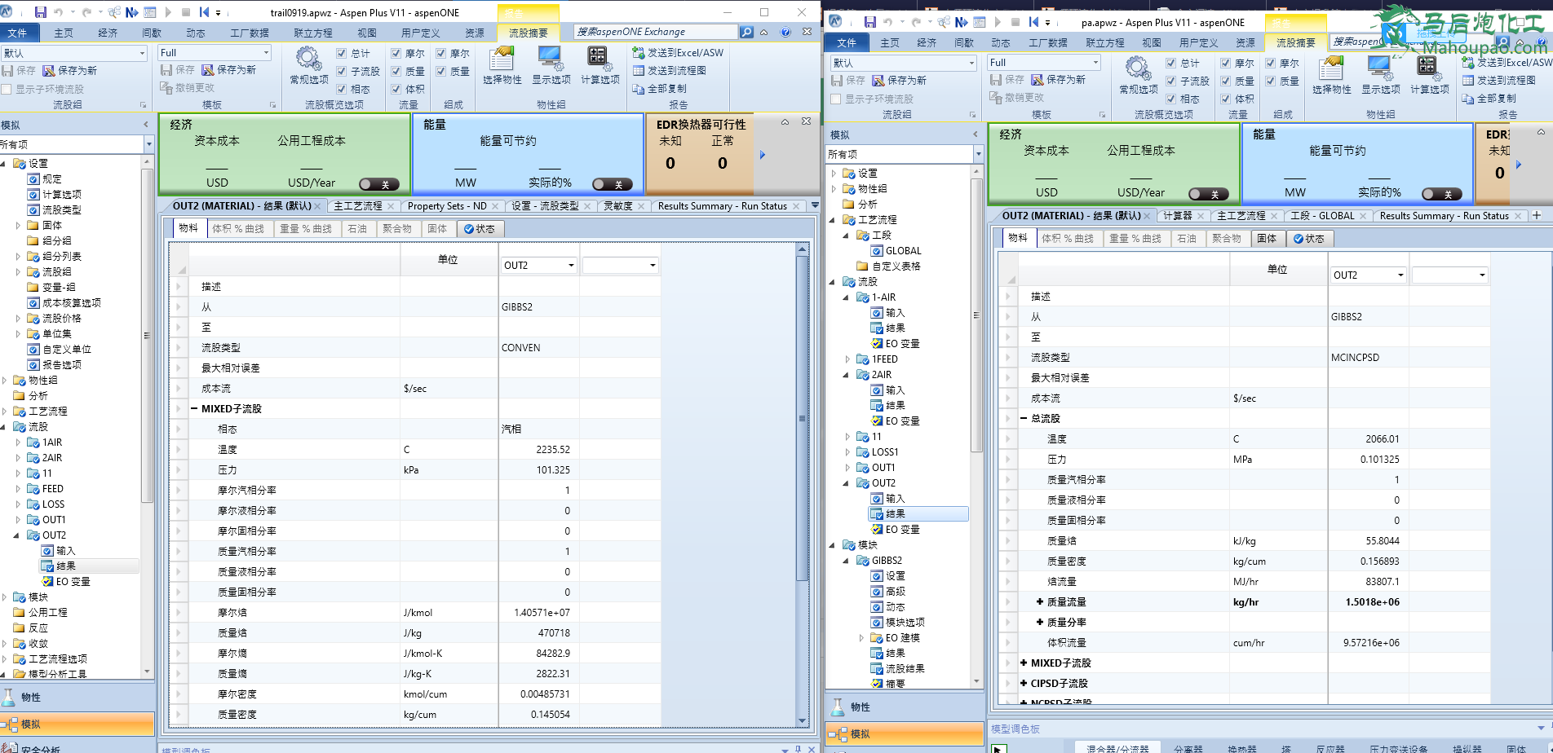The width and height of the screenshot is (1553, 753).
Task: Open OUT2 stream column dropdown in trail0919 results
Action: (x=571, y=265)
